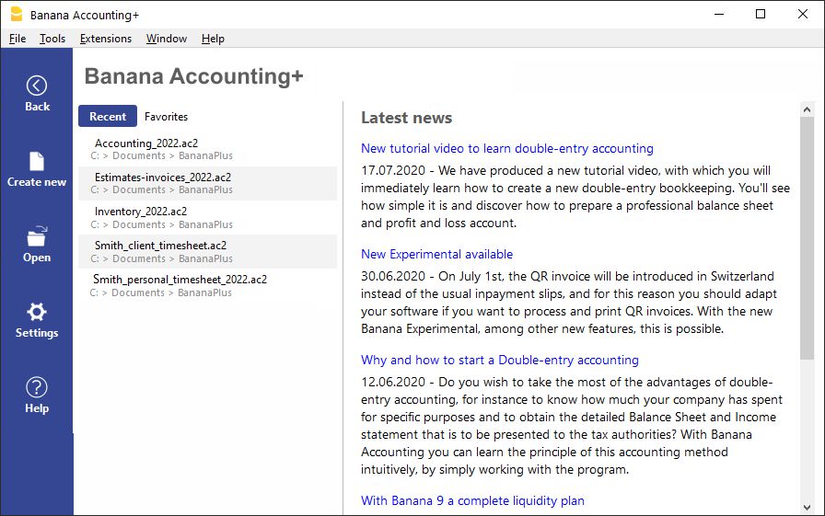This screenshot has height=516, width=825.
Task: Open recent file Smith_personal_timesheet_2022.ac2
Action: 207,285
